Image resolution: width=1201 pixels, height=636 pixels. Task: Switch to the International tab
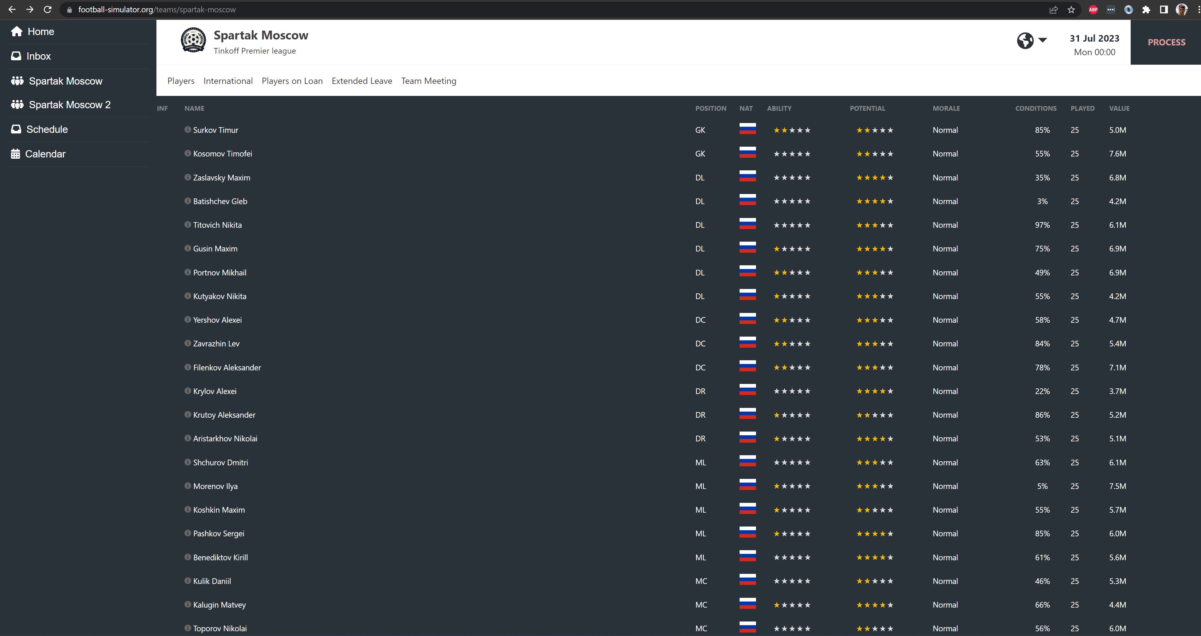pos(228,81)
